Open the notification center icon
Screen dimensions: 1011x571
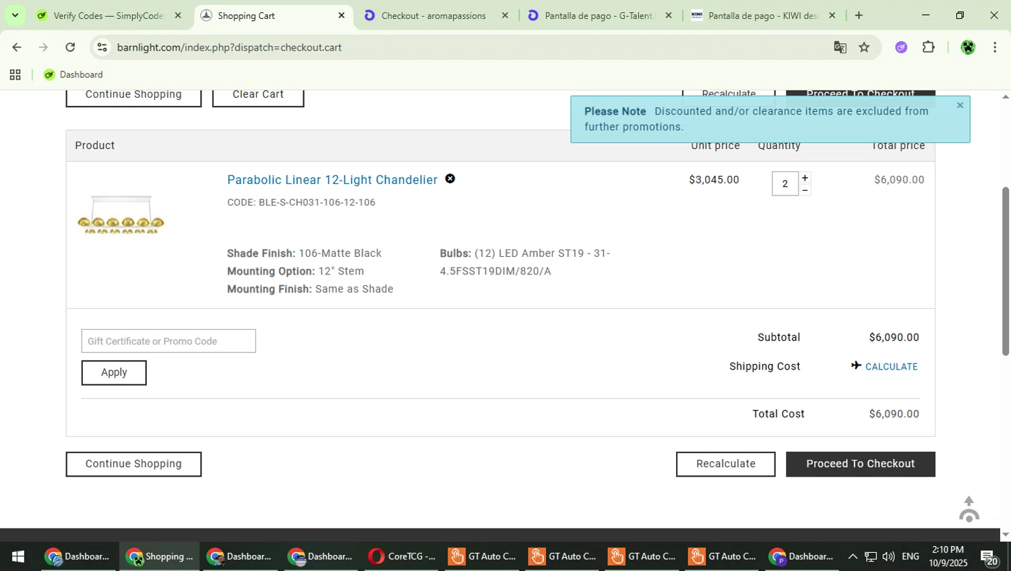989,558
